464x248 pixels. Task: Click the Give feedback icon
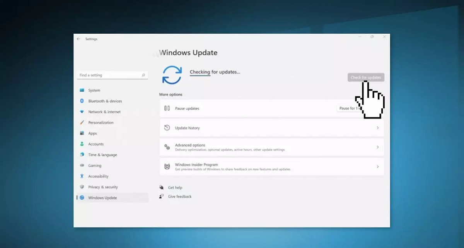(161, 197)
